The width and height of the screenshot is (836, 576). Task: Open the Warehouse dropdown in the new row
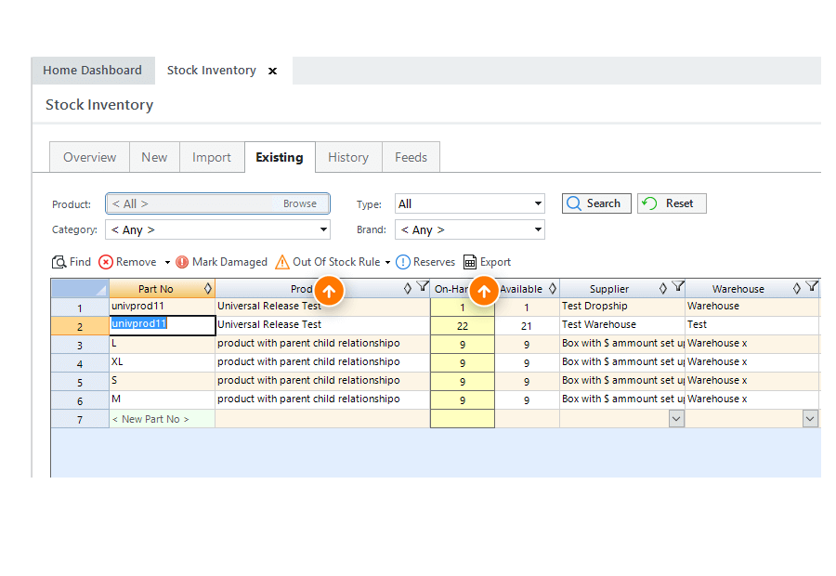[x=810, y=419]
